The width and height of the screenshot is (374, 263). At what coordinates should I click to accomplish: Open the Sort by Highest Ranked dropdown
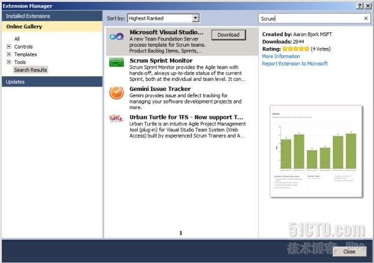pyautogui.click(x=163, y=18)
